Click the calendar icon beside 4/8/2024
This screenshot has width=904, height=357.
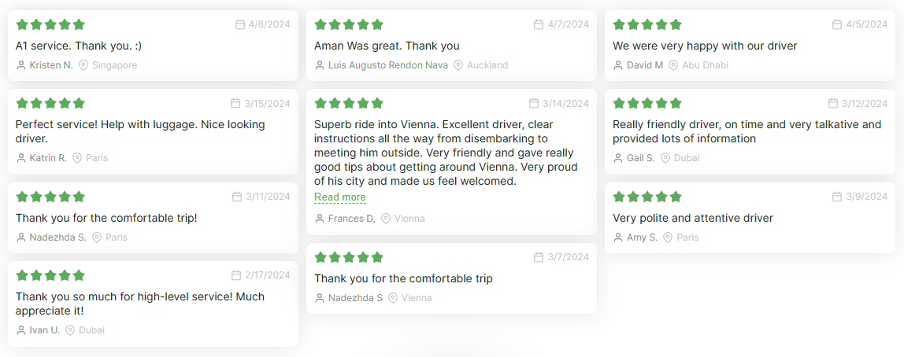[x=240, y=24]
